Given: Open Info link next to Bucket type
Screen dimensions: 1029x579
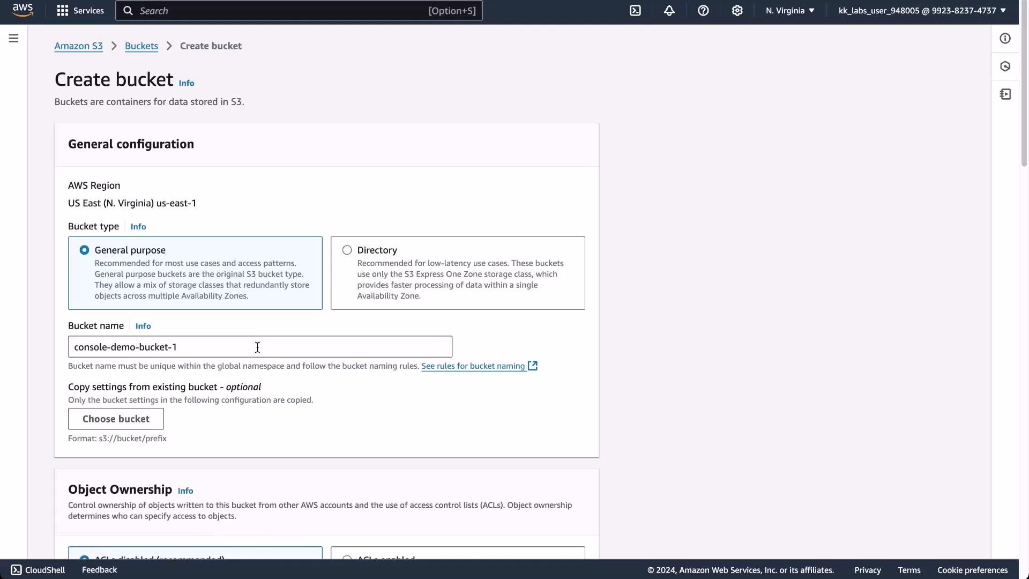Looking at the screenshot, I should 138,227.
